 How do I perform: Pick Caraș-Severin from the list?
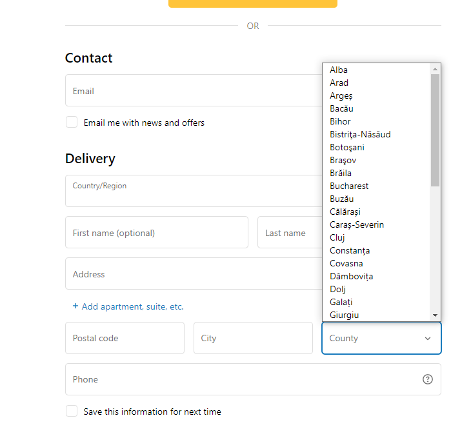click(376, 225)
